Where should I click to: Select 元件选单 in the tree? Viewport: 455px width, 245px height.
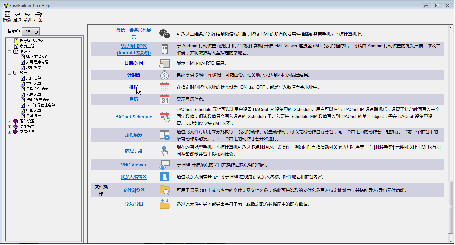pos(33,94)
